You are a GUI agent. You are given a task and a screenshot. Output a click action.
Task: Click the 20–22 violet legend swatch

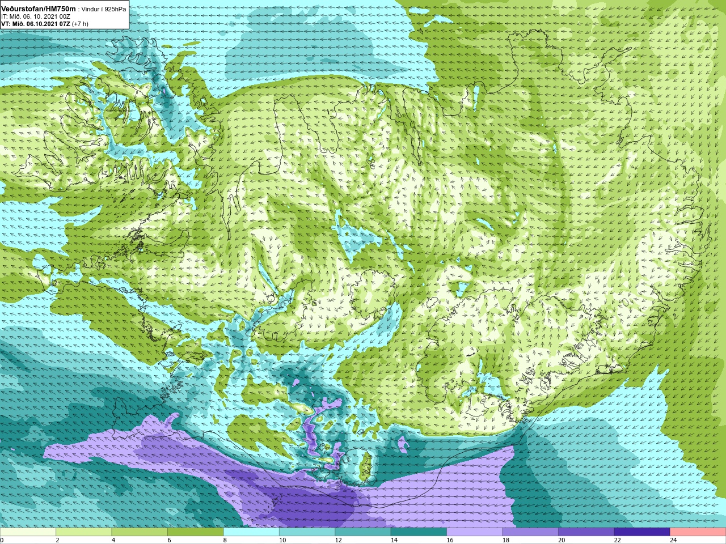click(586, 532)
